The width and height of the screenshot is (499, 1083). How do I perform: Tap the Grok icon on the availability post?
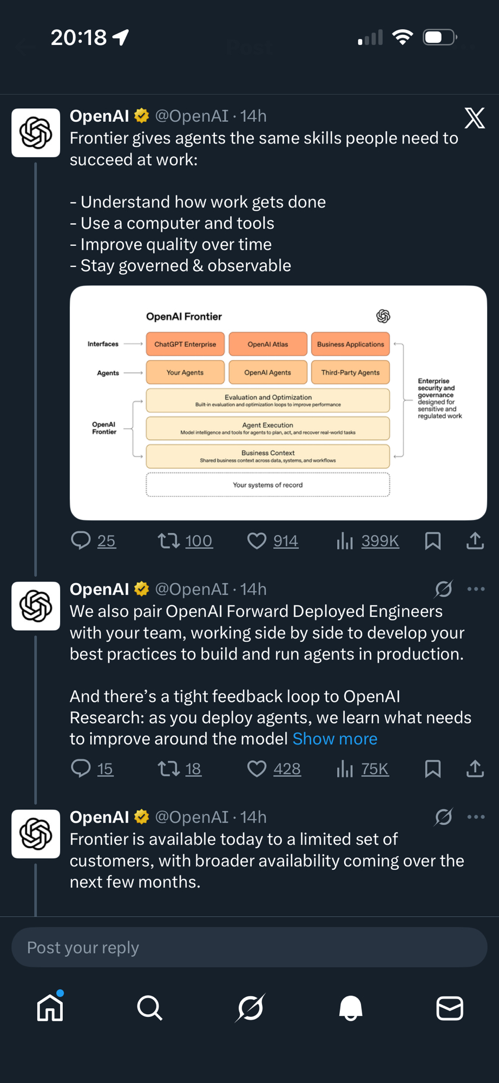point(443,817)
